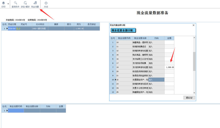Click the amount cell for code 15 row

pos(169,55)
